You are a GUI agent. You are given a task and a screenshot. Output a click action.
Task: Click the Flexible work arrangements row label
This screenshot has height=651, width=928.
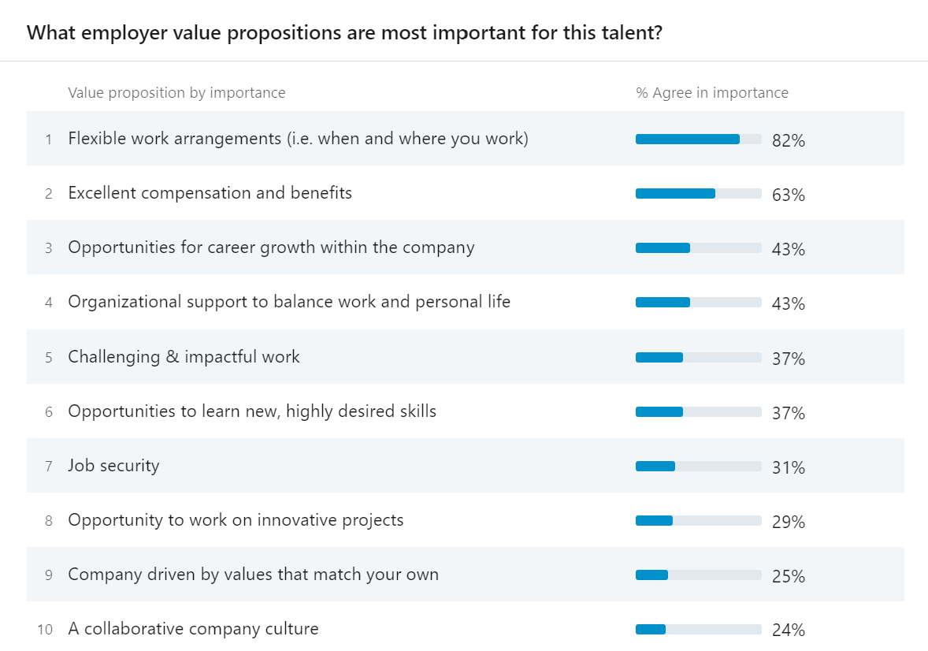(x=298, y=139)
